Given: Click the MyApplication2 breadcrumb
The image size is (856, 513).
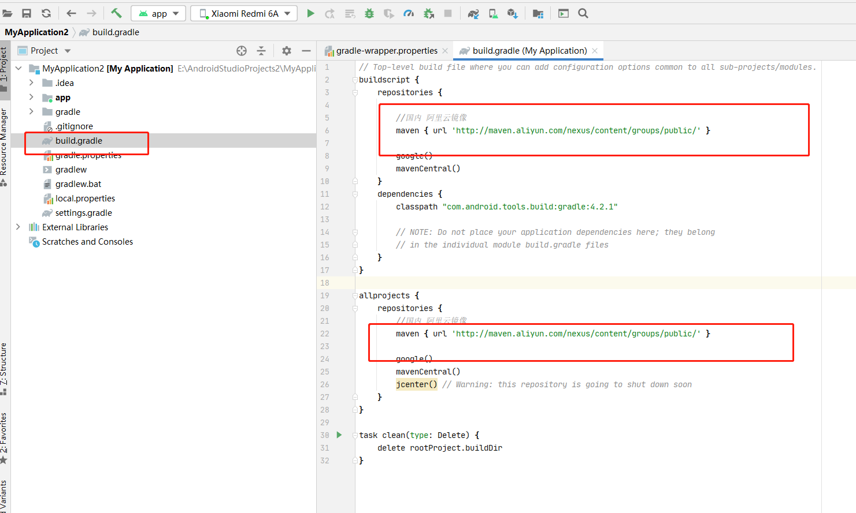Looking at the screenshot, I should coord(36,32).
